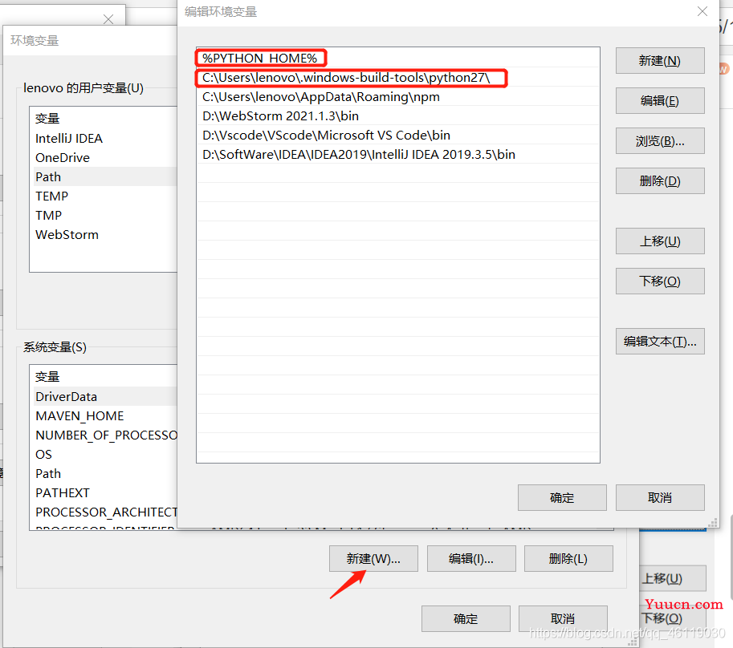Image resolution: width=733 pixels, height=648 pixels.
Task: Select the Microsoft VS Code\bin path entry
Action: click(x=398, y=135)
